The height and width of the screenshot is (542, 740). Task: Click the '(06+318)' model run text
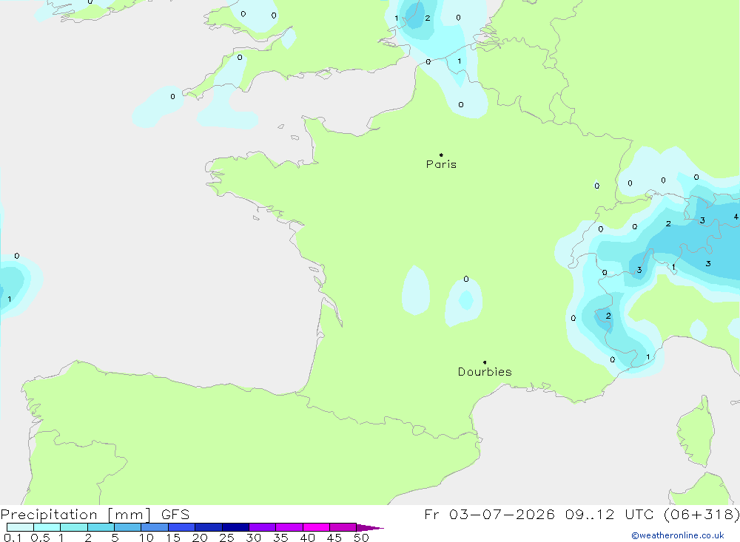point(702,514)
